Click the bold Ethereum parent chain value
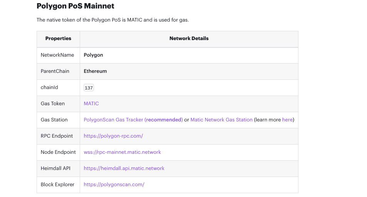This screenshot has height=197, width=367. [x=95, y=71]
